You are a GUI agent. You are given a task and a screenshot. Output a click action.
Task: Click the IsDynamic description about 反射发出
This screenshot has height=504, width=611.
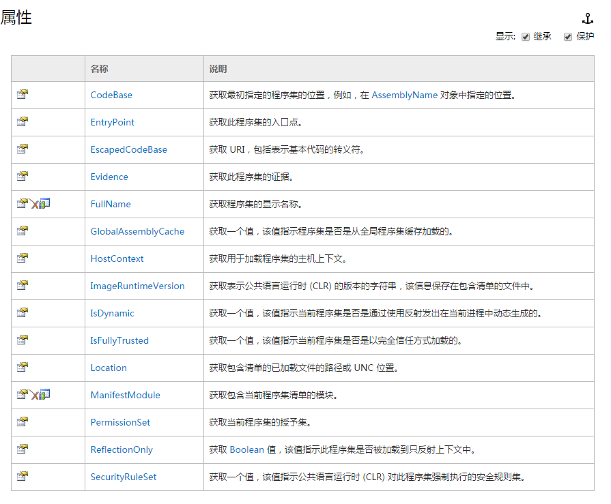pos(375,313)
